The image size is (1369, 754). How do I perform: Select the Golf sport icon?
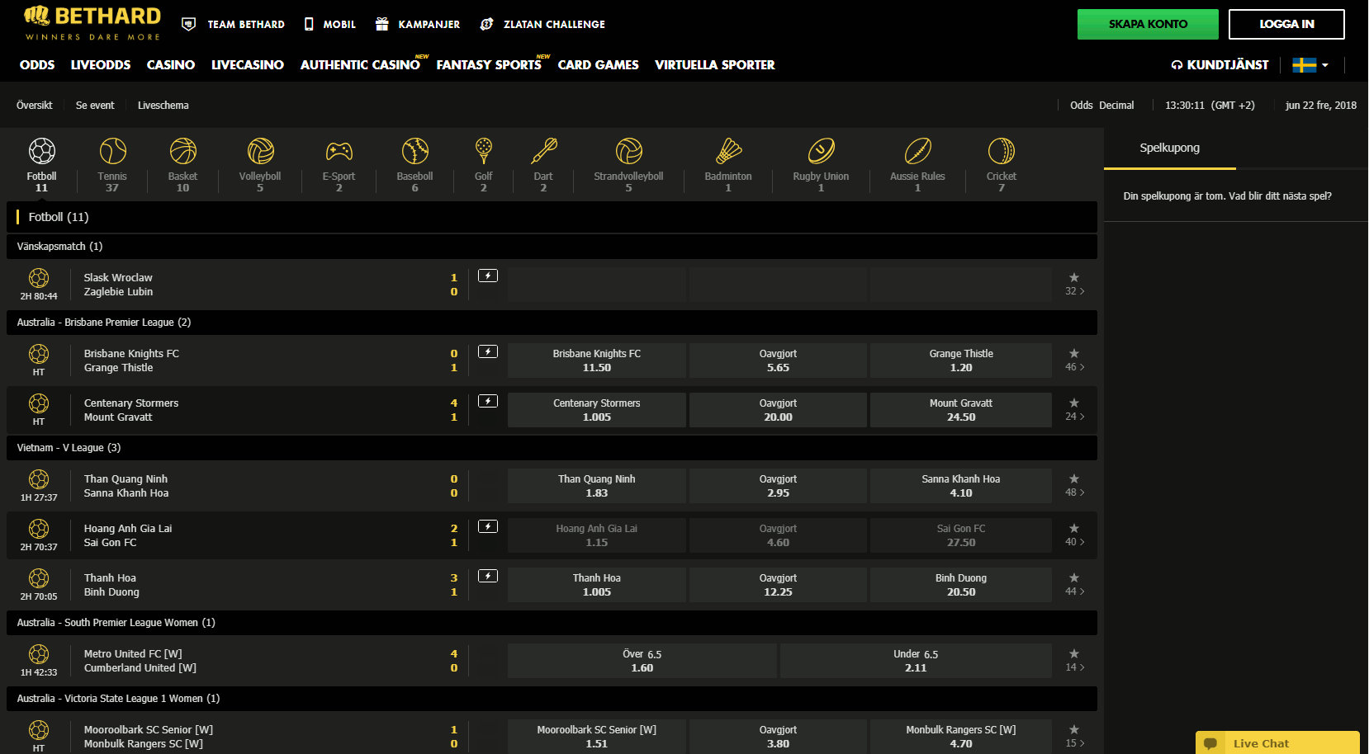pos(484,151)
